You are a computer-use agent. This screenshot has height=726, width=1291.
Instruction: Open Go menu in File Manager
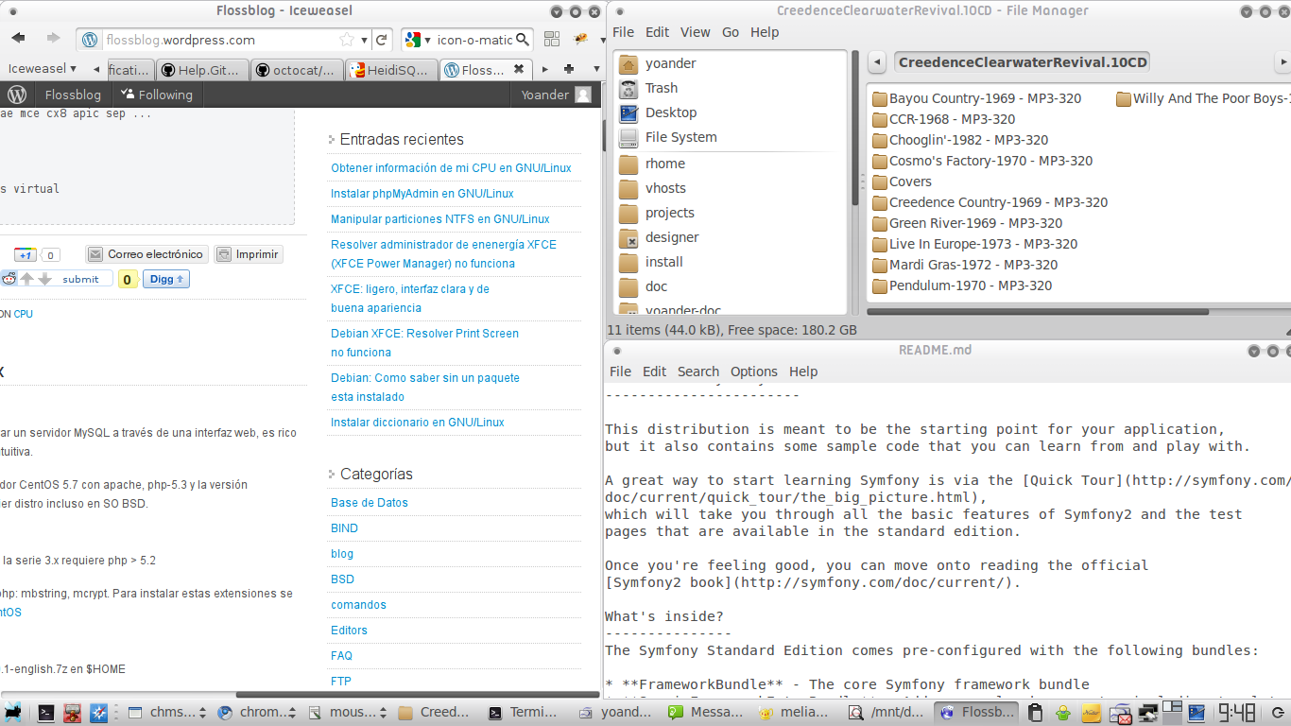[x=731, y=32]
